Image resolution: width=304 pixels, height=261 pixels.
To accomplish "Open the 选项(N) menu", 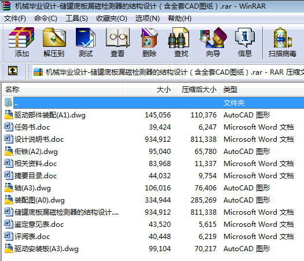I will pos(147,19).
